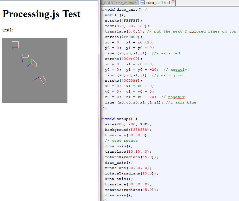This screenshot has height=201, width=239.
Task: Close the index_test1.html tab
Action: click(173, 2)
